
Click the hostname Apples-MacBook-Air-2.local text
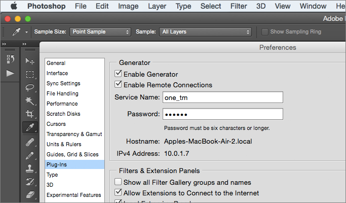tap(208, 141)
